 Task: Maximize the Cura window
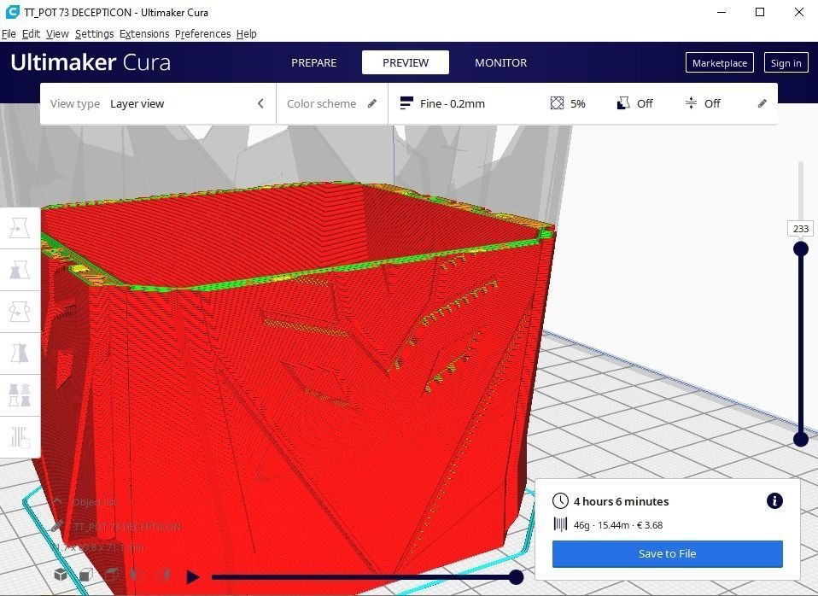pyautogui.click(x=760, y=12)
